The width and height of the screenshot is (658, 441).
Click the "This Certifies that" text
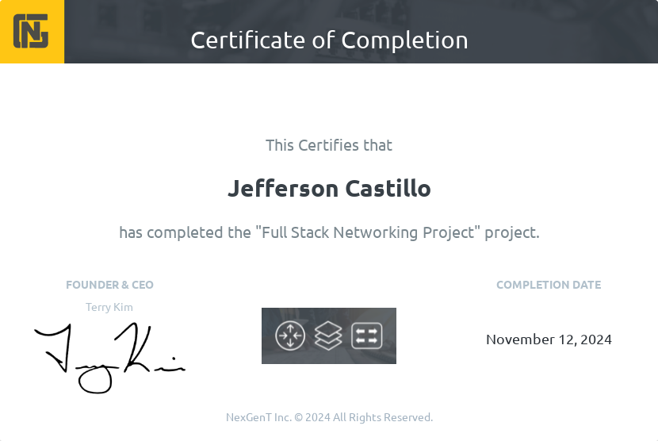click(329, 145)
